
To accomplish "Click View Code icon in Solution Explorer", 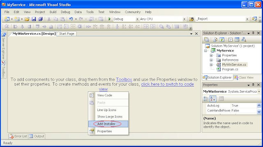I will coord(230,40).
